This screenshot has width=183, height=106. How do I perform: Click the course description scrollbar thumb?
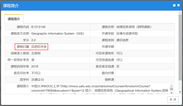[x=171, y=89]
